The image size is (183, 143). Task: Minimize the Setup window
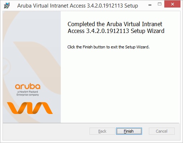(150, 5)
